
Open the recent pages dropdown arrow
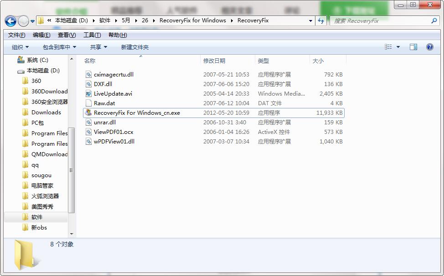[32, 21]
